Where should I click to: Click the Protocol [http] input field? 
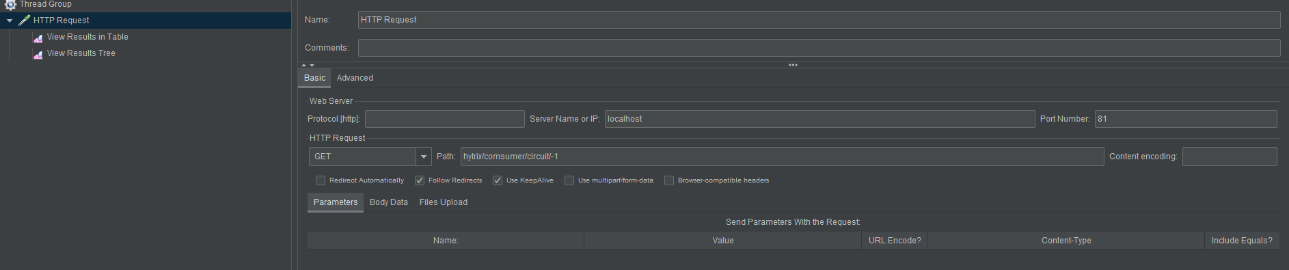445,119
